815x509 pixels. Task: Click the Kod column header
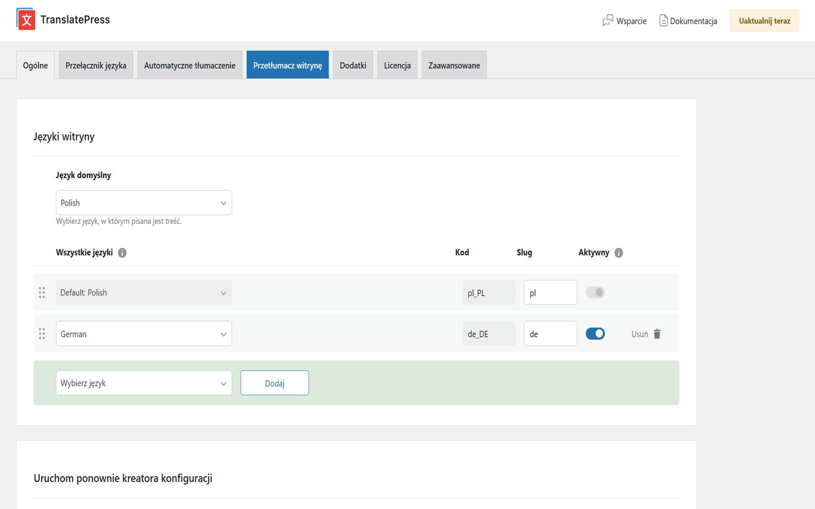[x=462, y=252]
